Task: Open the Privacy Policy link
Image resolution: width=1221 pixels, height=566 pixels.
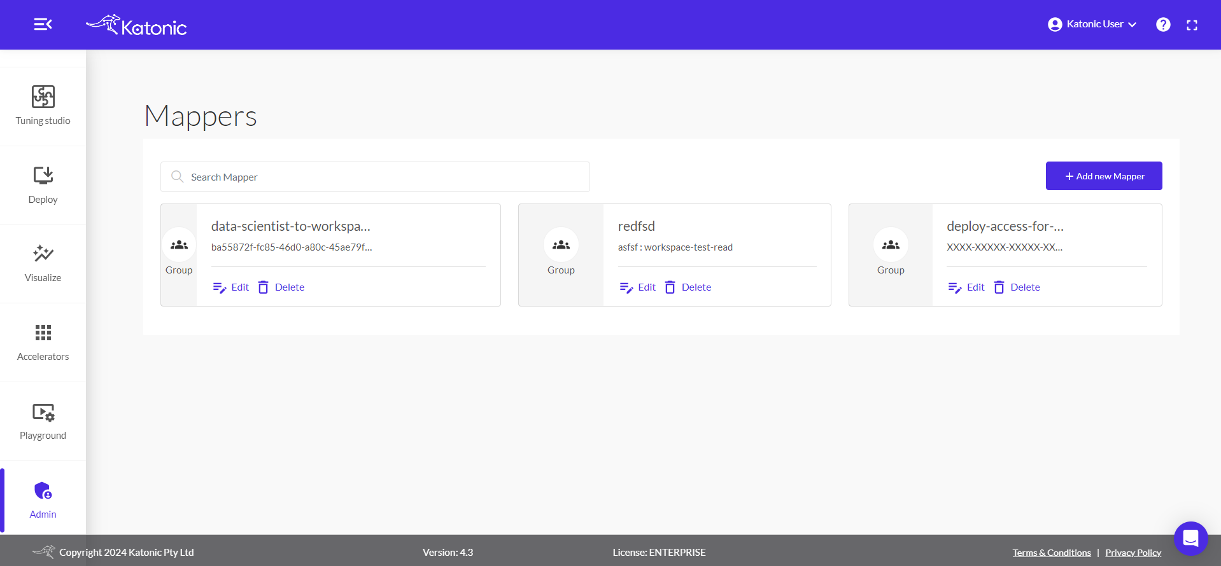Action: click(1133, 553)
